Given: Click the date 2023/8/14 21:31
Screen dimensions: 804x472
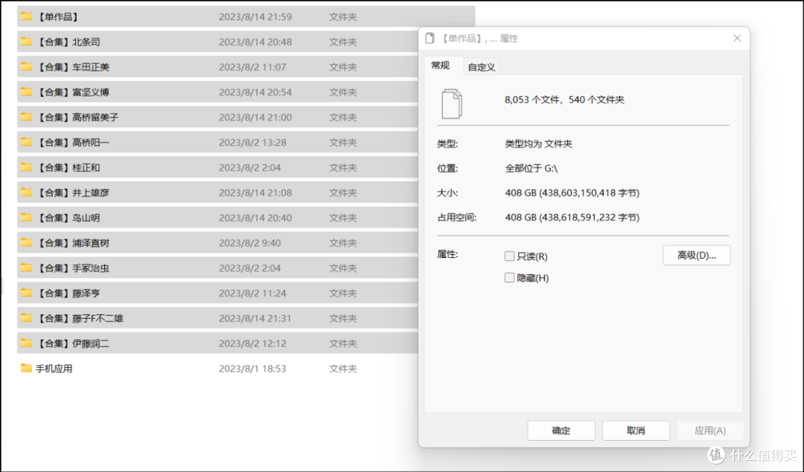Looking at the screenshot, I should 255,318.
